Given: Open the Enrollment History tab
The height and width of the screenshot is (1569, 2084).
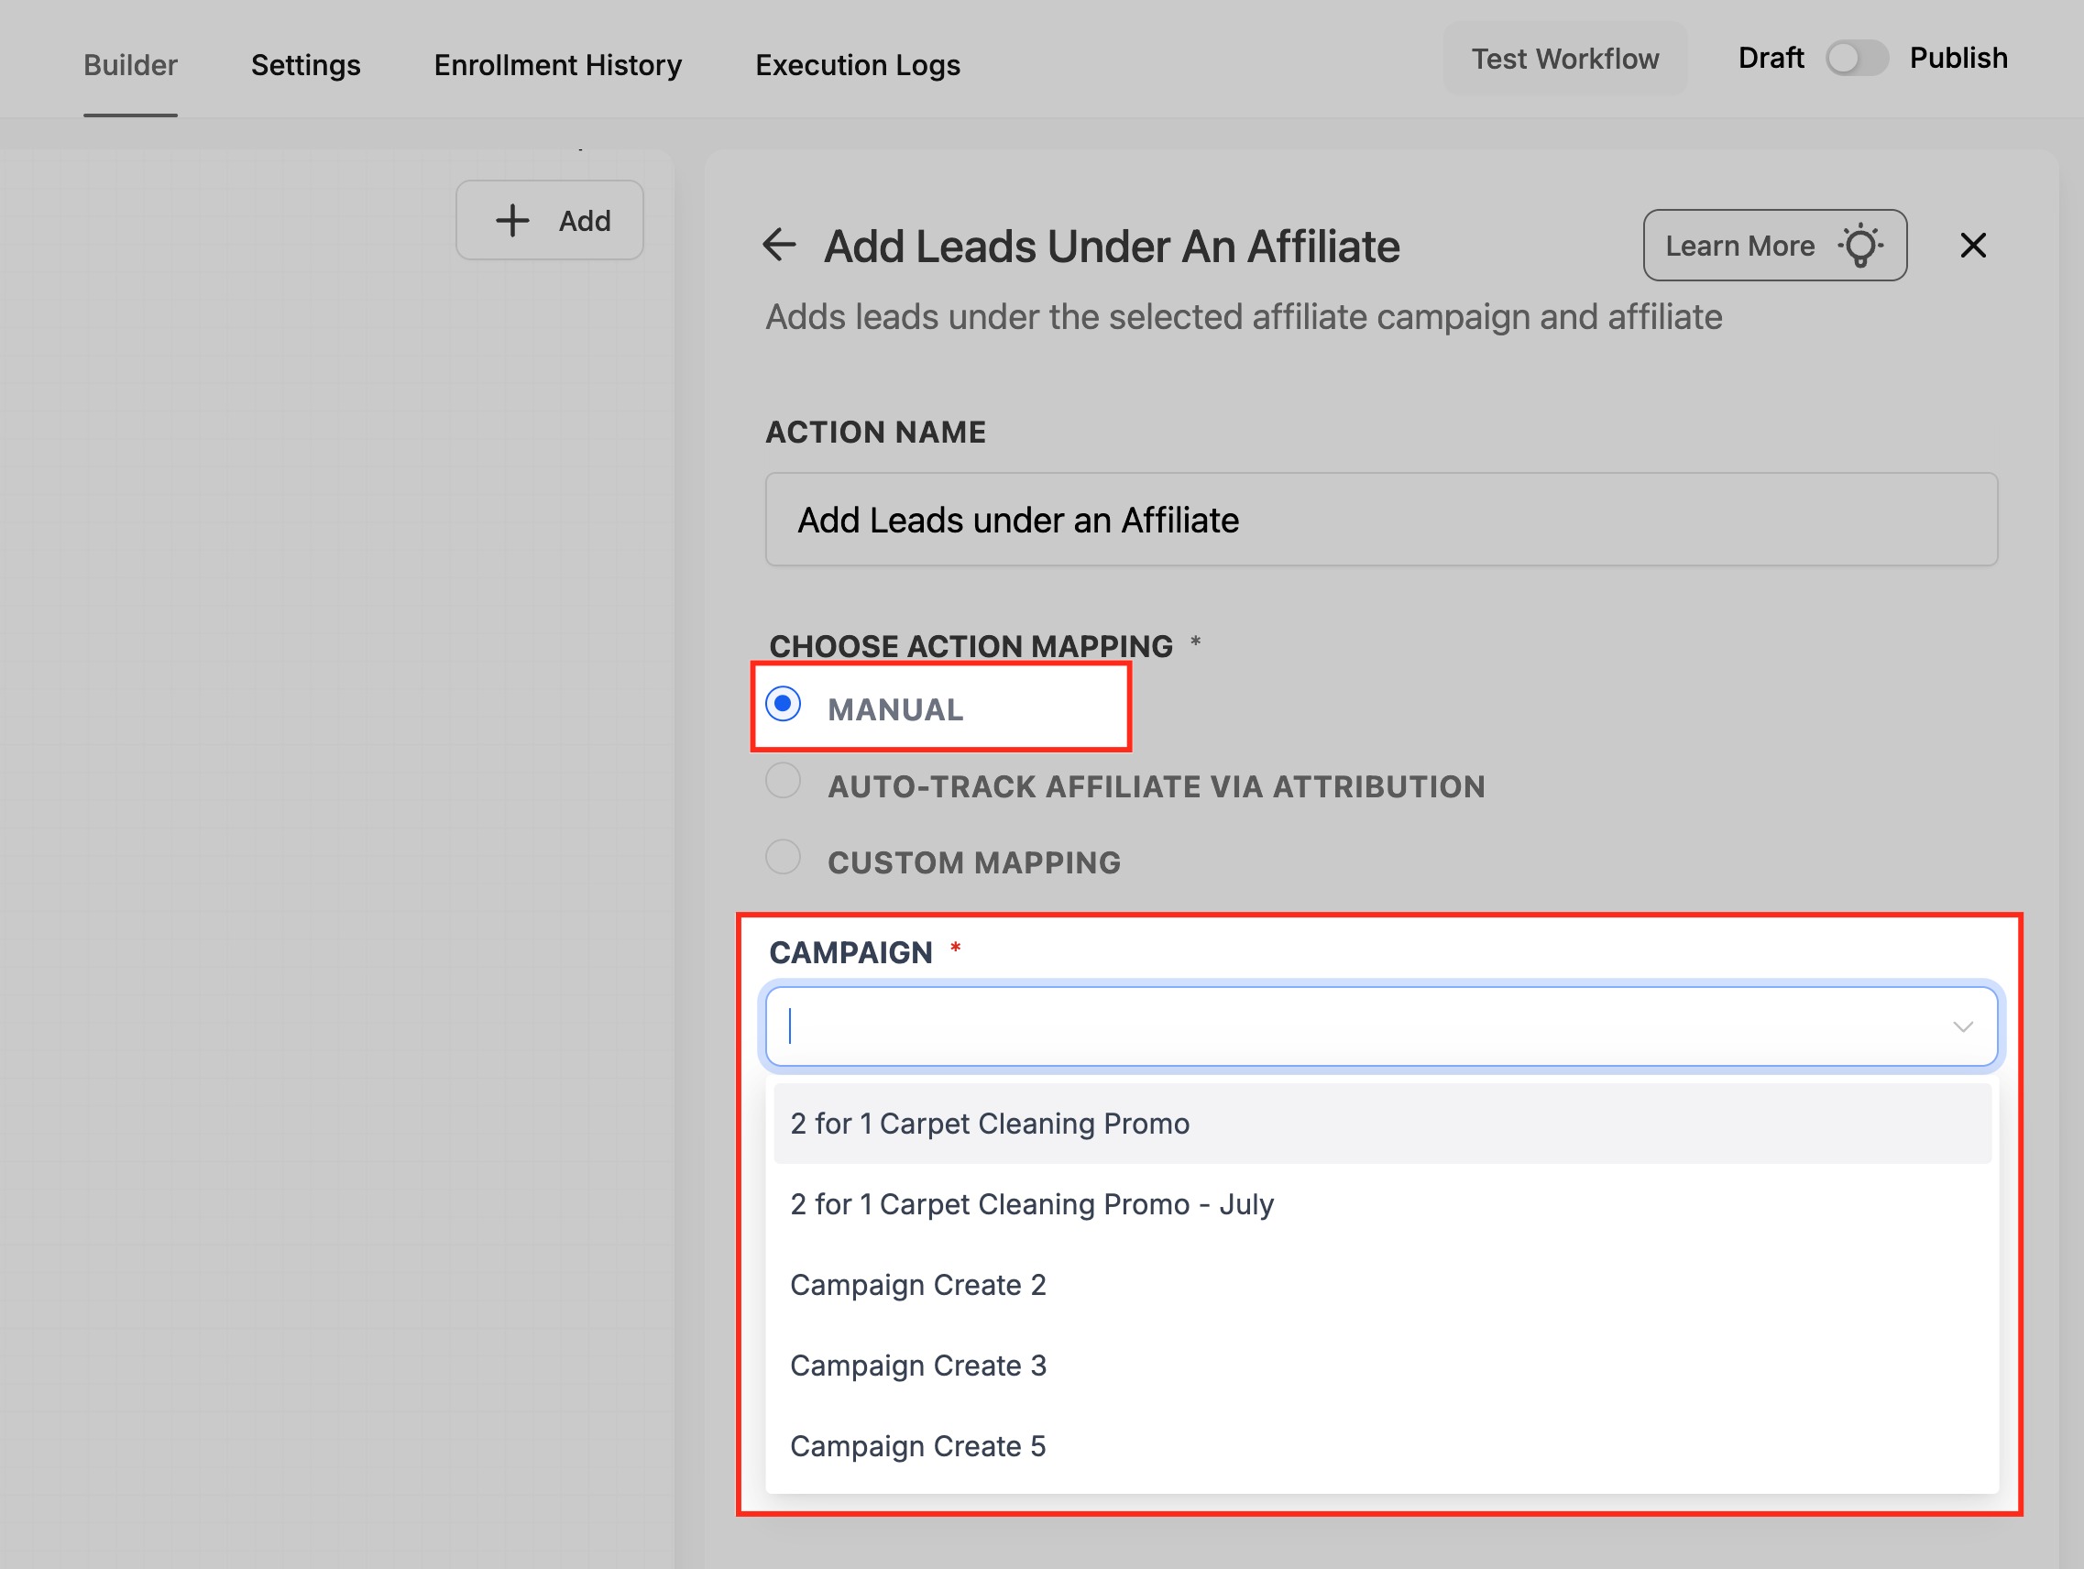Looking at the screenshot, I should 558,65.
